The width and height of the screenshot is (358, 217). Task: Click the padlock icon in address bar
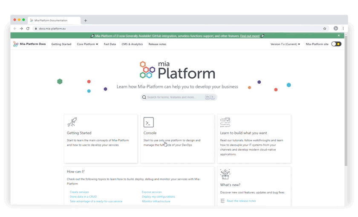coord(36,29)
